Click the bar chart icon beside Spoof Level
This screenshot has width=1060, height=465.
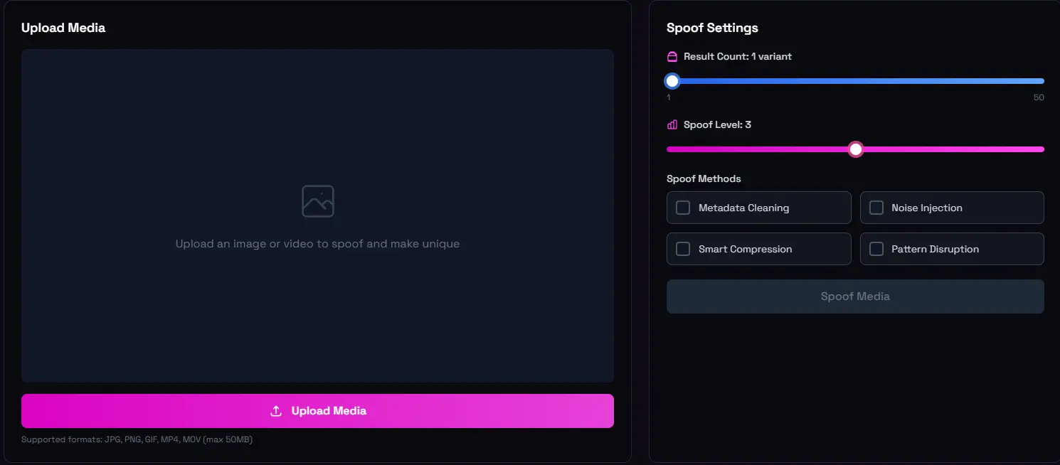[x=672, y=125]
